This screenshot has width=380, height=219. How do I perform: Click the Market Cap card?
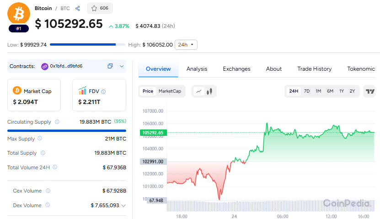[34, 95]
